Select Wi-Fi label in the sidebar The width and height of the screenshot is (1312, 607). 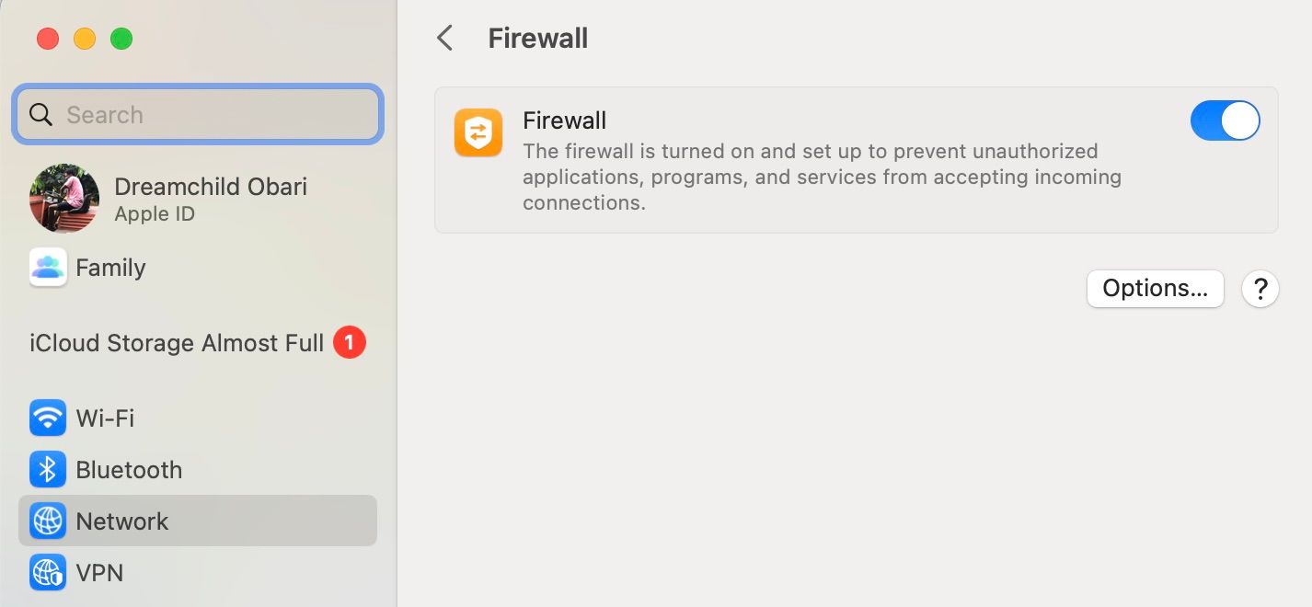coord(105,418)
